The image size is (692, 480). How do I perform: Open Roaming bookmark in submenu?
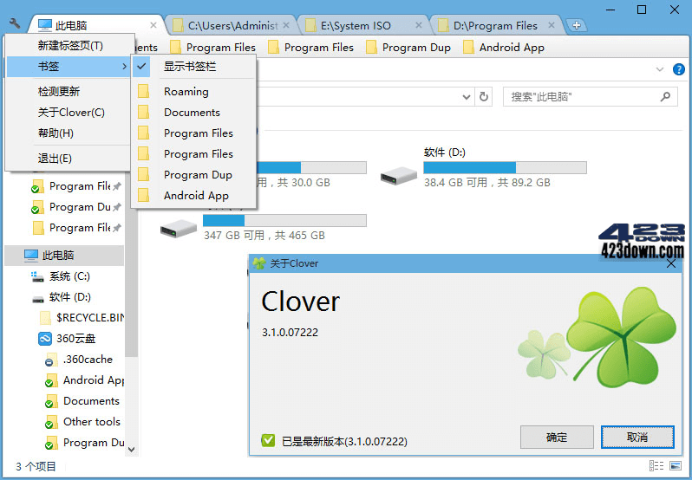[194, 91]
